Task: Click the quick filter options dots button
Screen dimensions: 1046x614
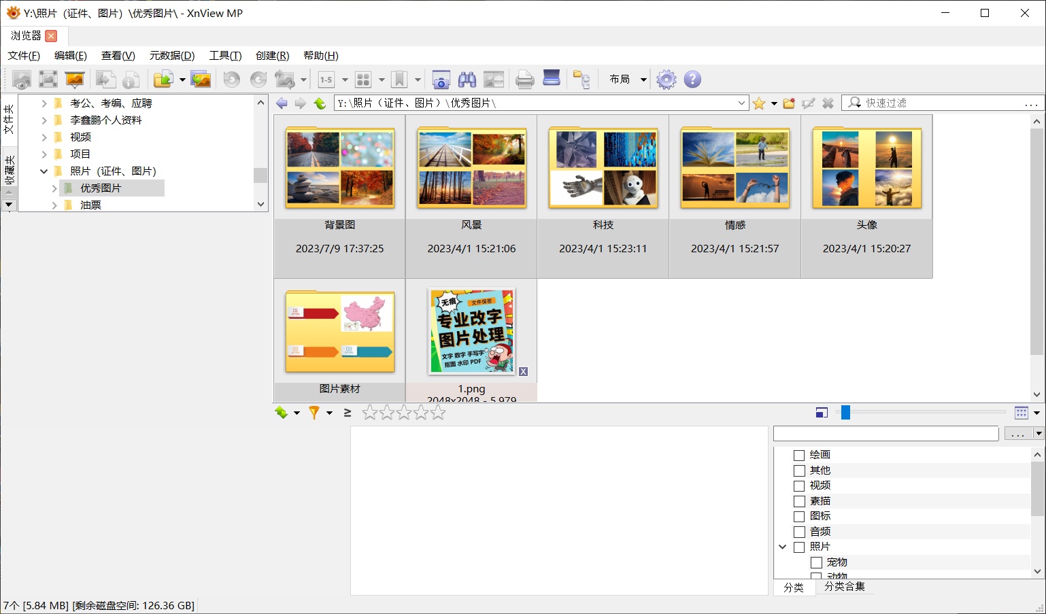Action: click(x=1032, y=103)
